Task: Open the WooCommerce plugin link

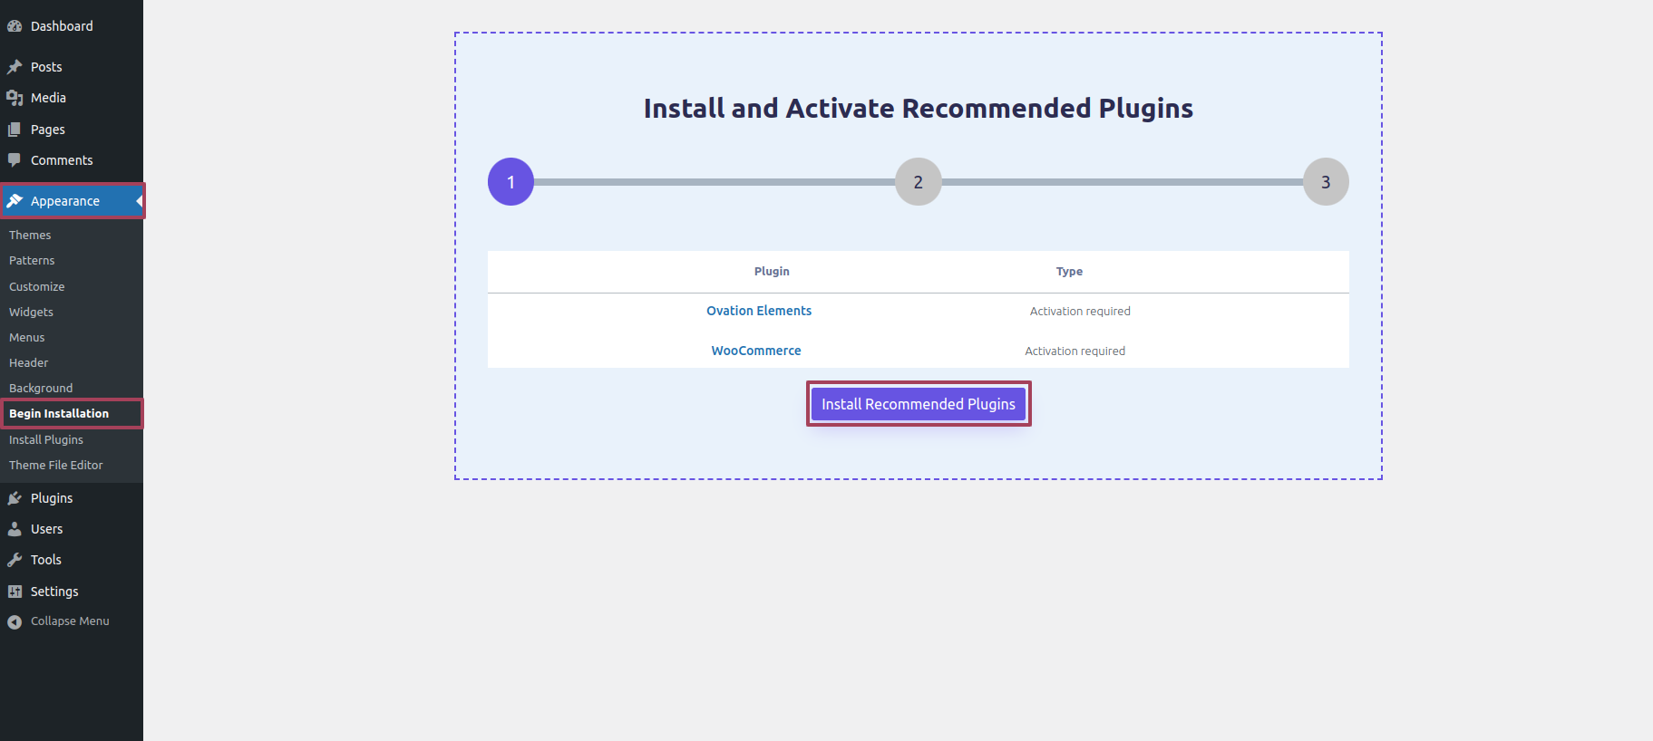Action: pos(756,351)
